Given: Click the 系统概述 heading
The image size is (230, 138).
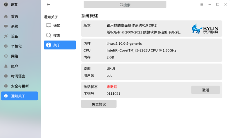Looking at the screenshot, I should (x=90, y=16).
